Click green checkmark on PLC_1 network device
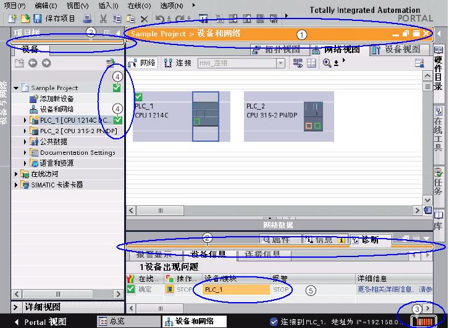Screen dimensions: 449x328 pos(138,97)
